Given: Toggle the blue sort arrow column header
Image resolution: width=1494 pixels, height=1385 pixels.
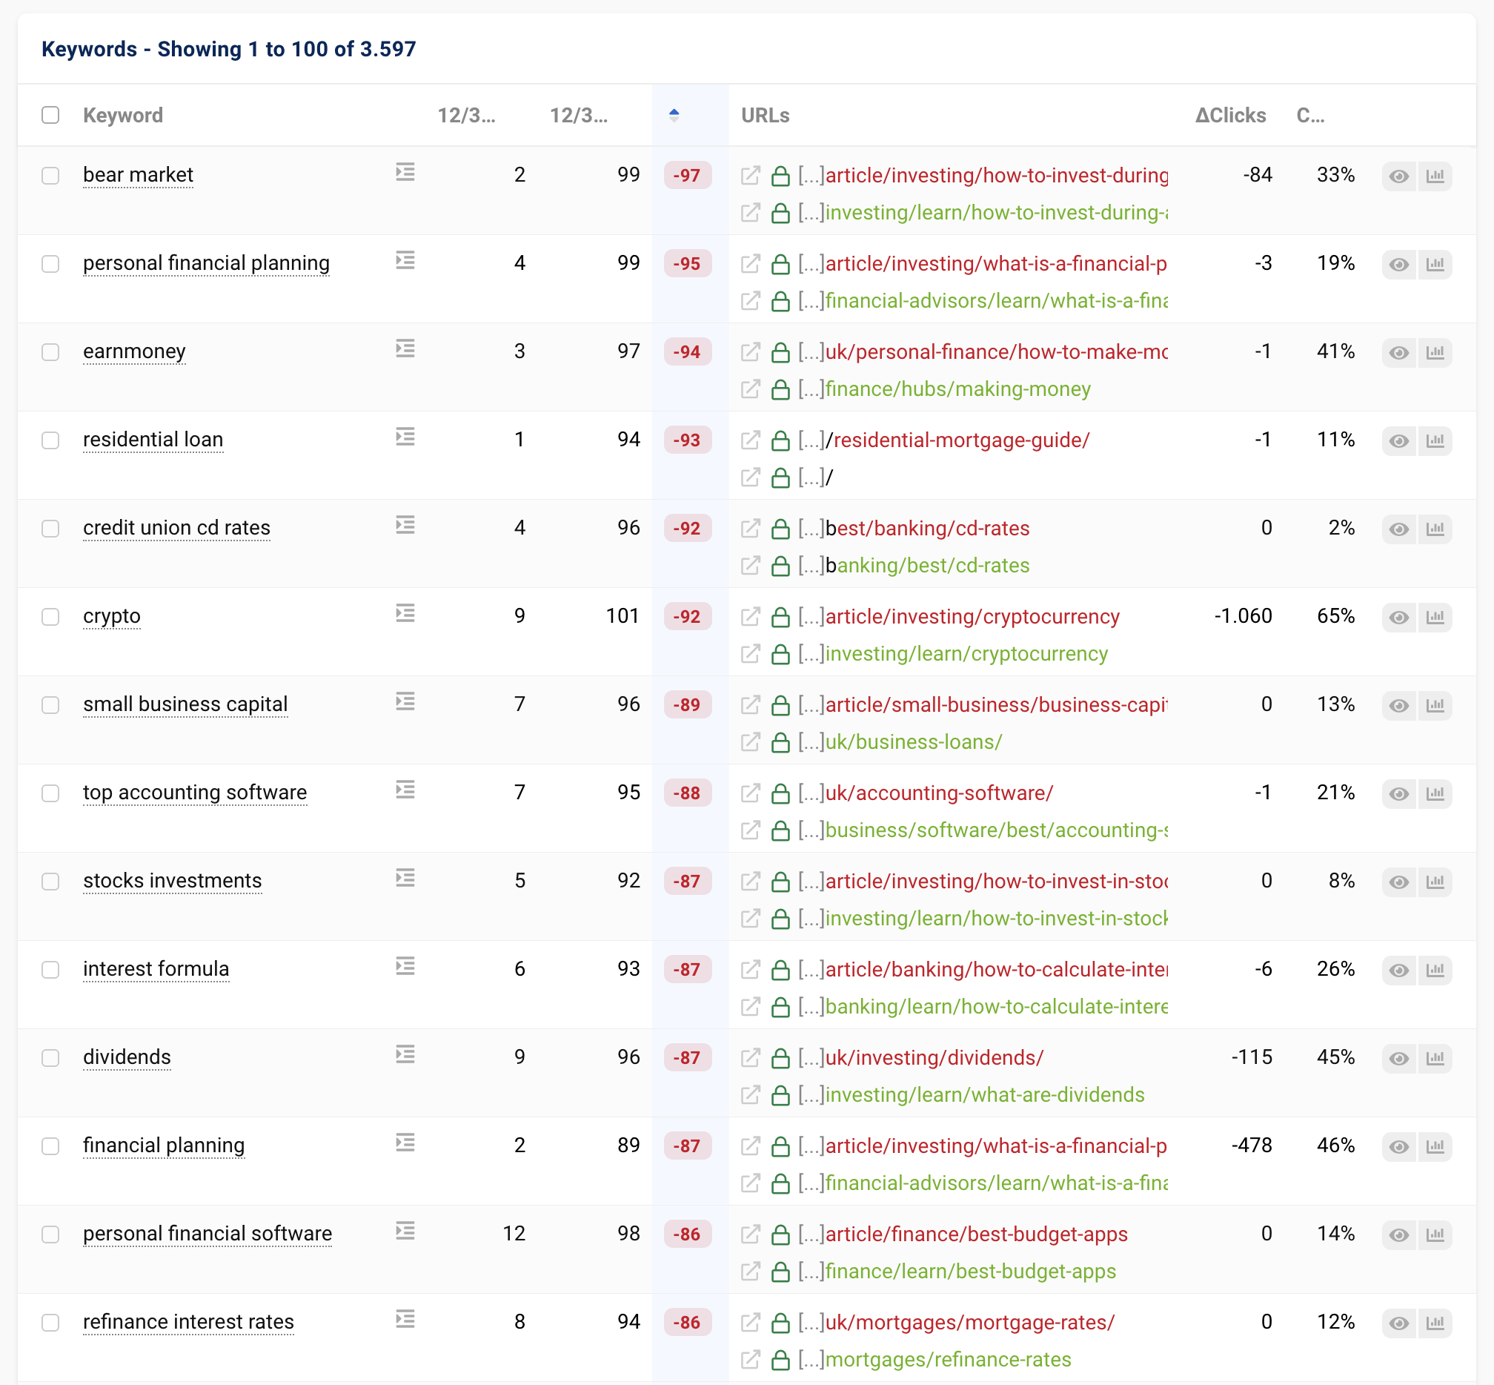Looking at the screenshot, I should (x=674, y=116).
